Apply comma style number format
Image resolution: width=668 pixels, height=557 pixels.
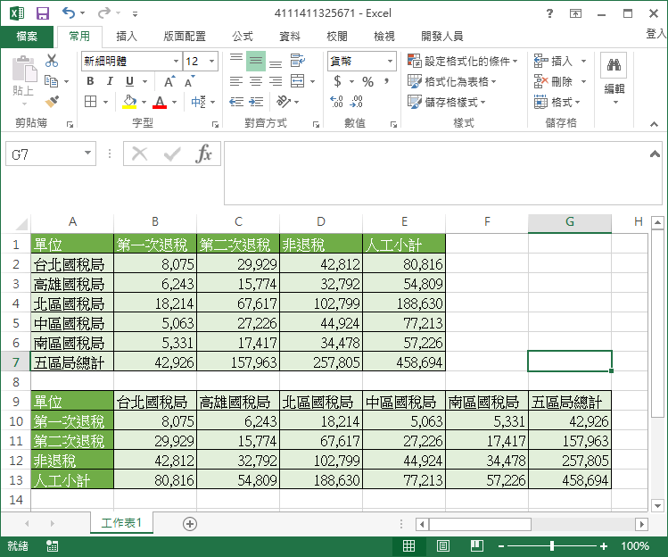tap(386, 80)
